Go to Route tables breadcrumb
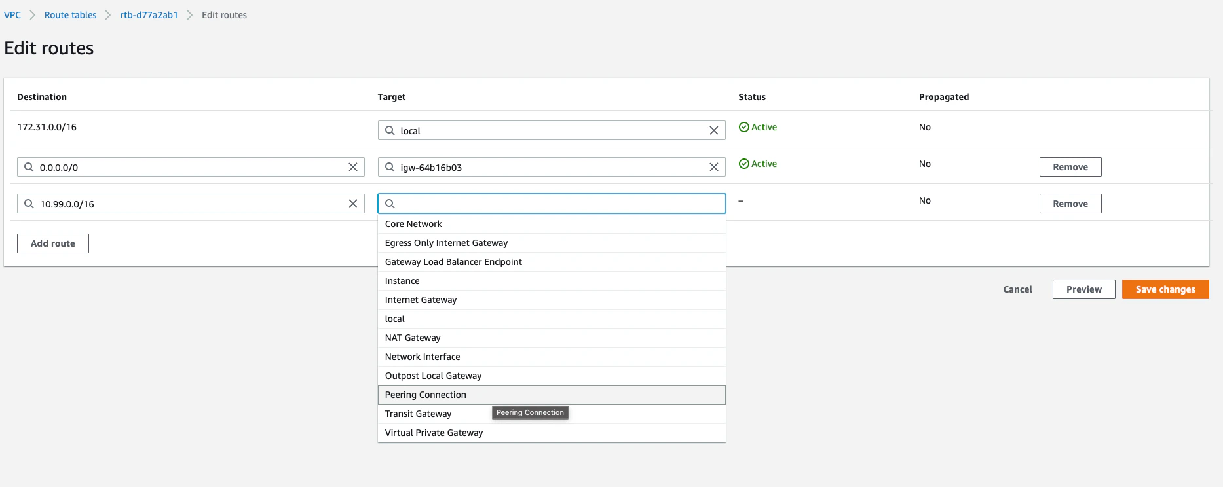The height and width of the screenshot is (487, 1223). (70, 15)
